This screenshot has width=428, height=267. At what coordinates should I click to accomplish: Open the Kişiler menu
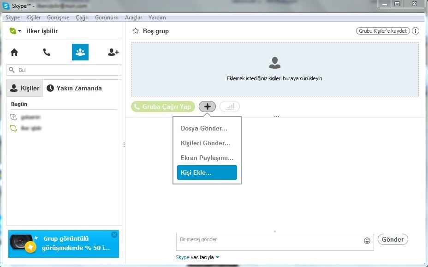click(x=33, y=18)
